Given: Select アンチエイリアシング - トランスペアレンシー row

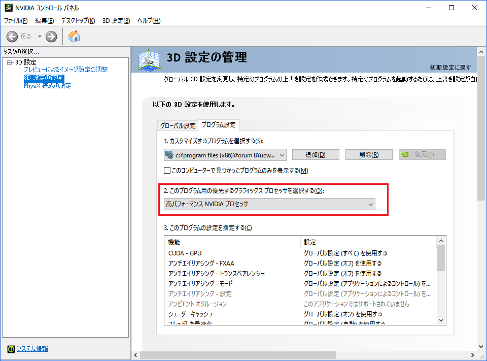Looking at the screenshot, I should 300,274.
